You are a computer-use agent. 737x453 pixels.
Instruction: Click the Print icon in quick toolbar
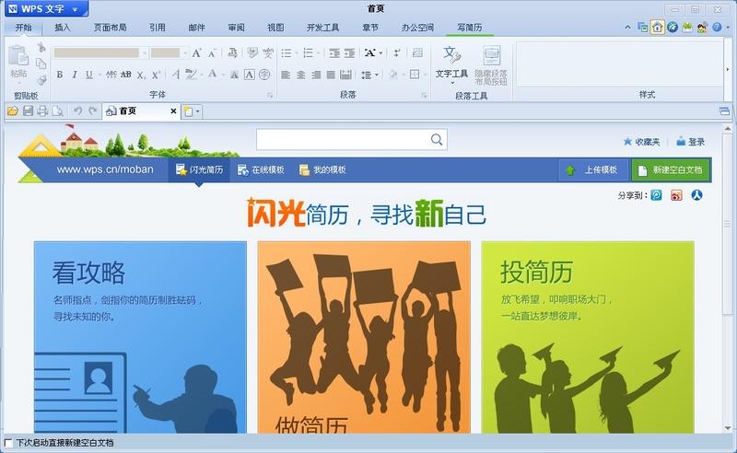click(42, 111)
